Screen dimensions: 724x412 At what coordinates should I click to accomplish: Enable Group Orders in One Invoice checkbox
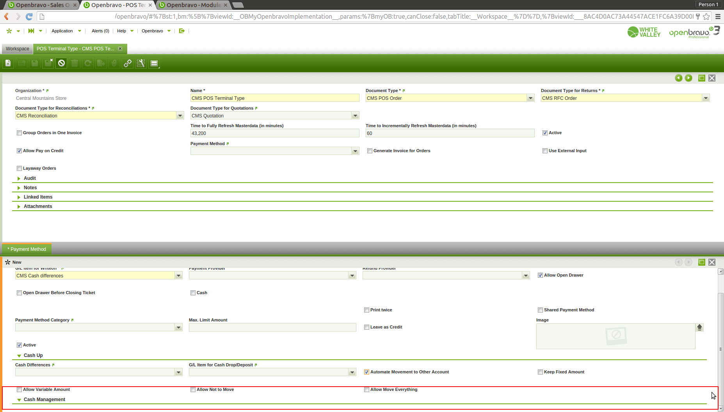pyautogui.click(x=19, y=133)
